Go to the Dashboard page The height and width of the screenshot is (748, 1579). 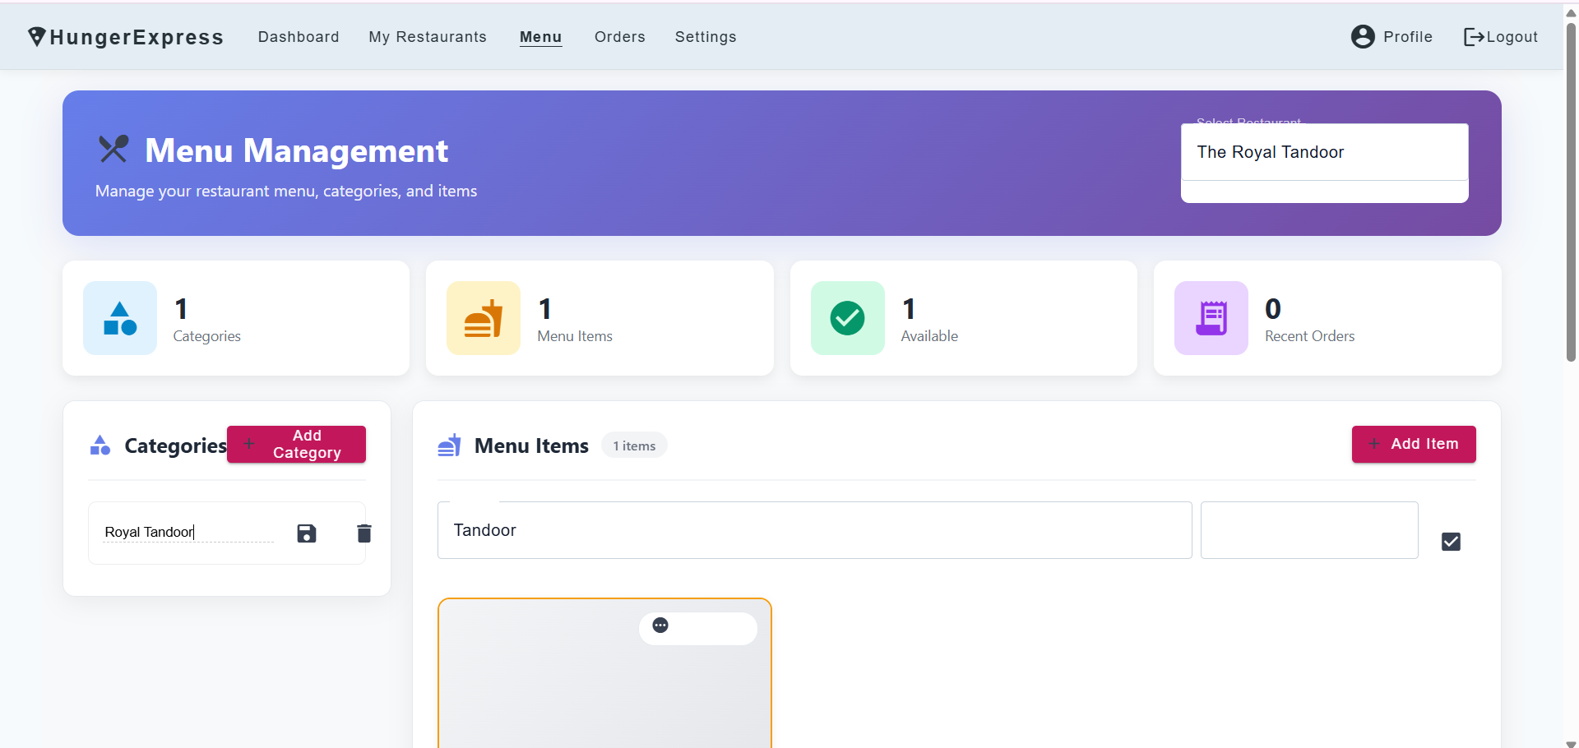click(x=299, y=37)
